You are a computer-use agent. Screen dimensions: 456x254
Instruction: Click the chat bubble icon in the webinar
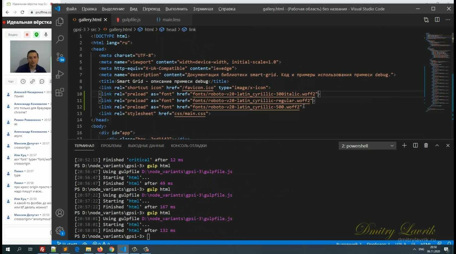click(42, 81)
